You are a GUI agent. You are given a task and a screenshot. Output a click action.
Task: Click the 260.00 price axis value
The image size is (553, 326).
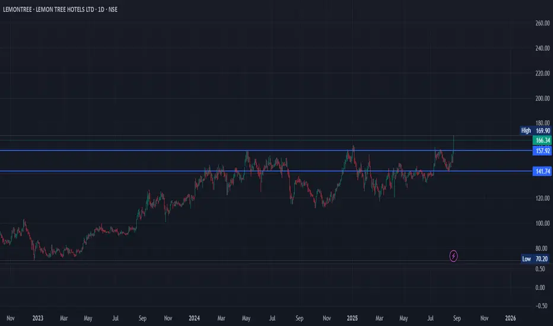click(x=542, y=23)
